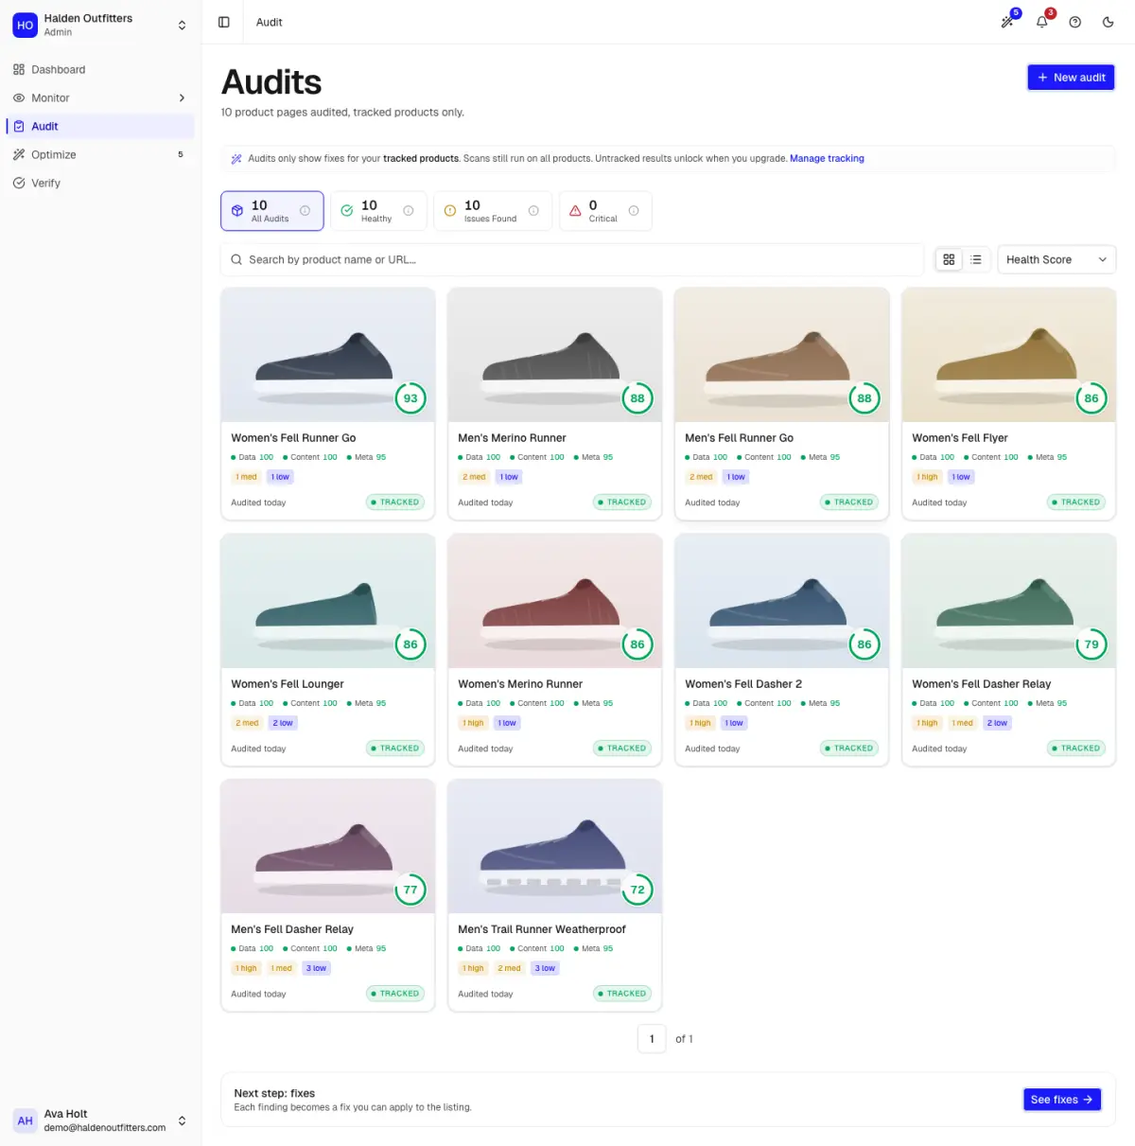
Task: Switch to grid view
Action: point(949,259)
